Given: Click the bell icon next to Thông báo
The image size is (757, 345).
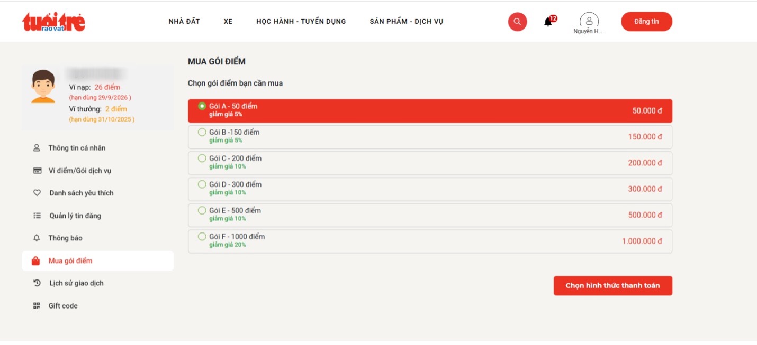Looking at the screenshot, I should coord(37,238).
